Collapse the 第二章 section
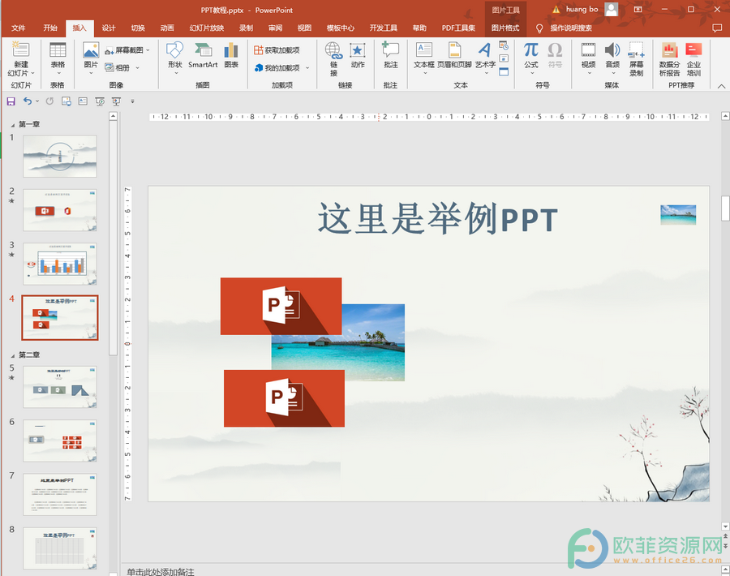730x576 pixels. tap(12, 355)
